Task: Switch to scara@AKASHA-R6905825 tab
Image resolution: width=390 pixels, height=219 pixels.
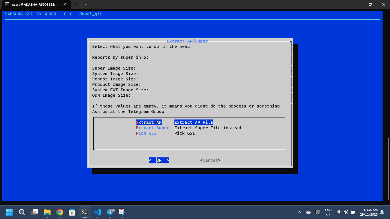Action: tap(36, 4)
